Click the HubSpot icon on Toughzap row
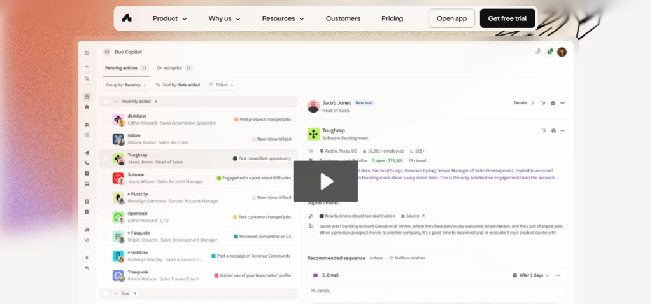 [544, 130]
